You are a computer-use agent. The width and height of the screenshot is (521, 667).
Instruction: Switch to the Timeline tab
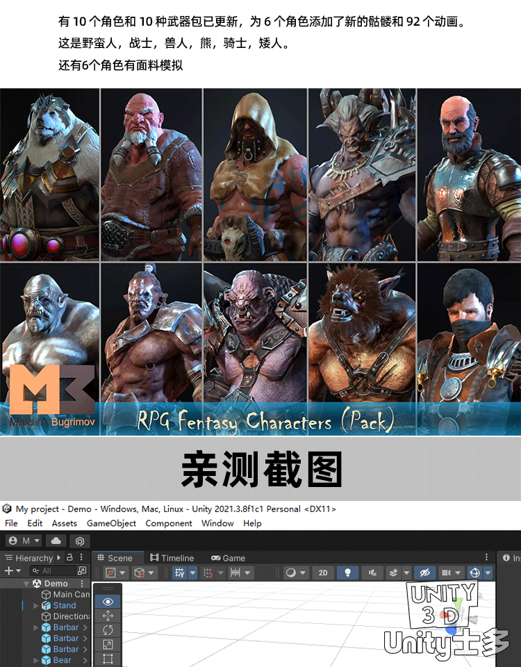click(172, 558)
